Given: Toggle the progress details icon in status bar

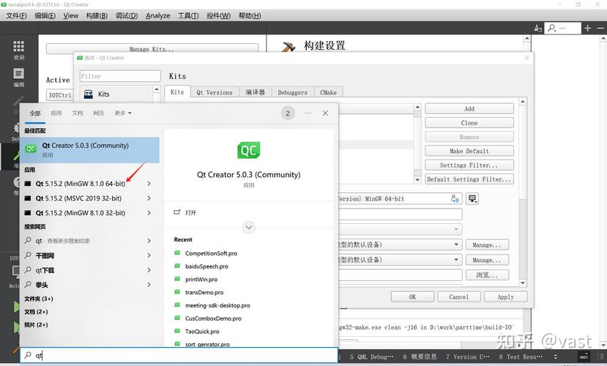Looking at the screenshot, I should [584, 356].
